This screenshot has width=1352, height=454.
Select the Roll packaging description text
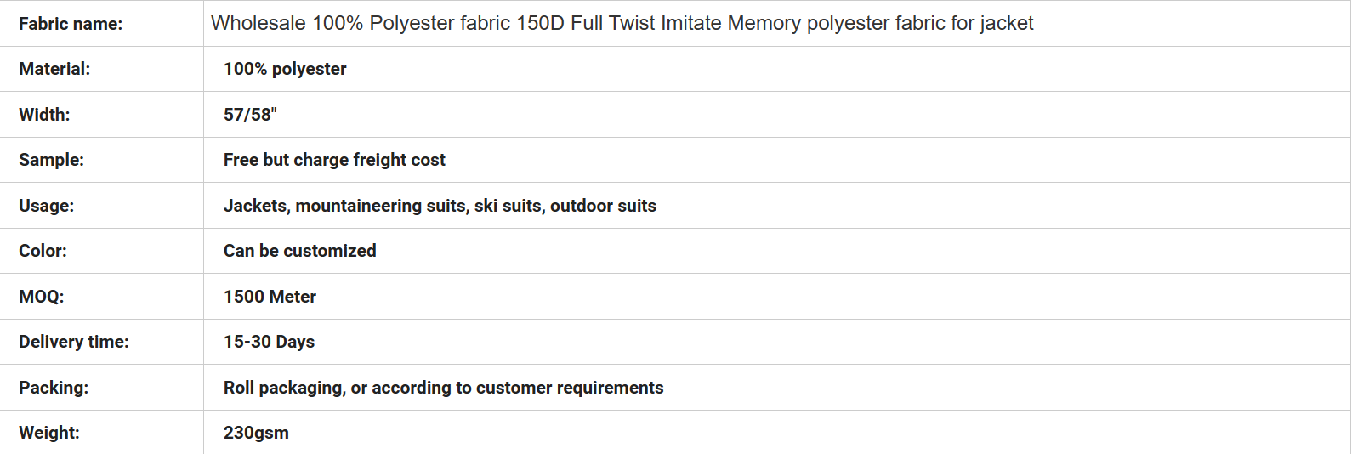tap(443, 388)
